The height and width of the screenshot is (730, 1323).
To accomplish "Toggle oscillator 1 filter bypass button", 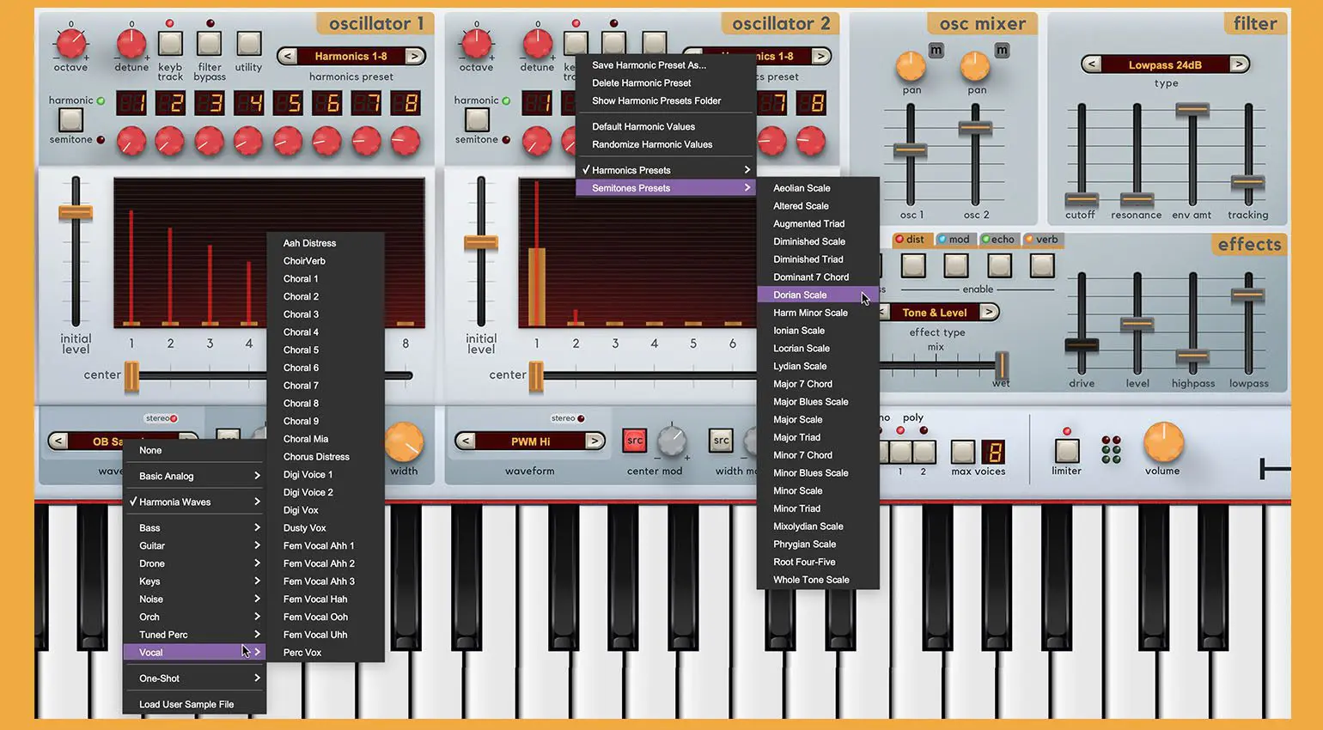I will [209, 43].
